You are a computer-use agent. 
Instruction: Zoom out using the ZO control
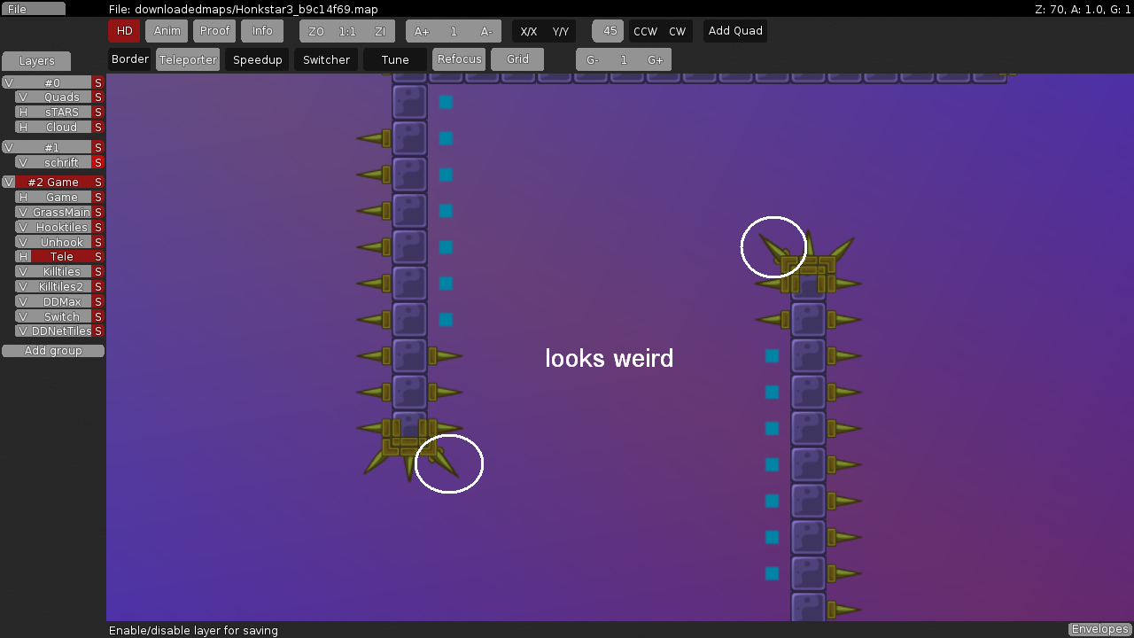[x=315, y=30]
